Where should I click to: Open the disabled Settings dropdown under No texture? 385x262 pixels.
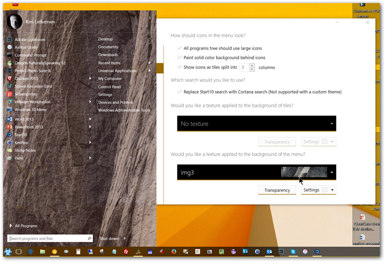pos(319,142)
